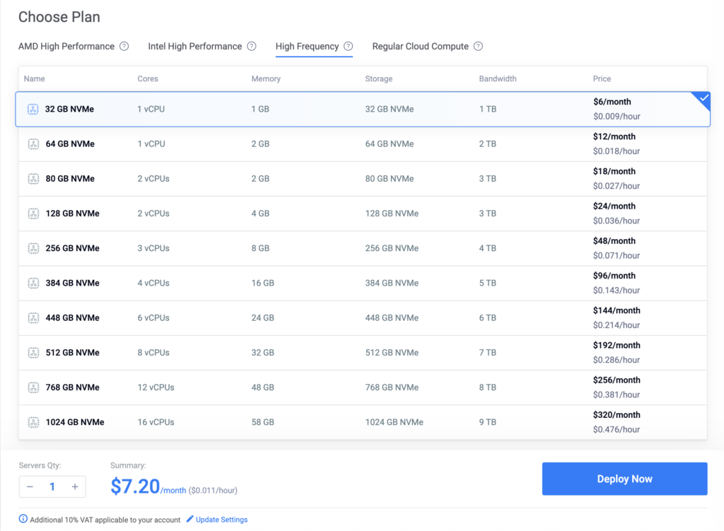The height and width of the screenshot is (531, 724).
Task: Click the $48/month price
Action: [614, 241]
